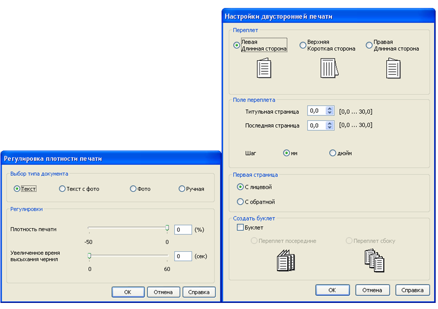Click the top short-side binding page icon
This screenshot has height=309, width=438.
point(330,68)
